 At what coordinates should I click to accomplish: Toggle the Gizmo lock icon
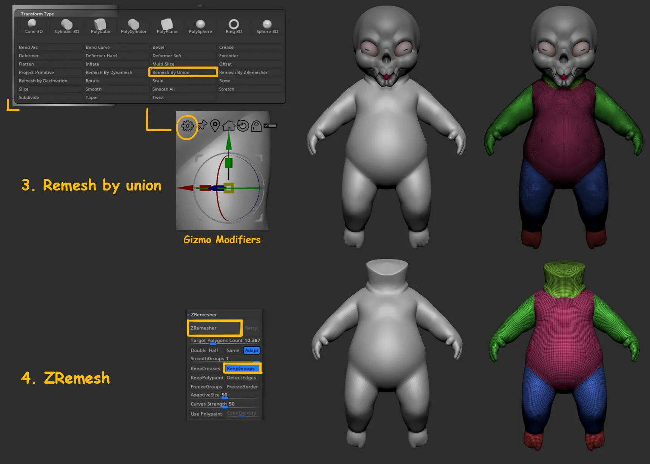(256, 126)
